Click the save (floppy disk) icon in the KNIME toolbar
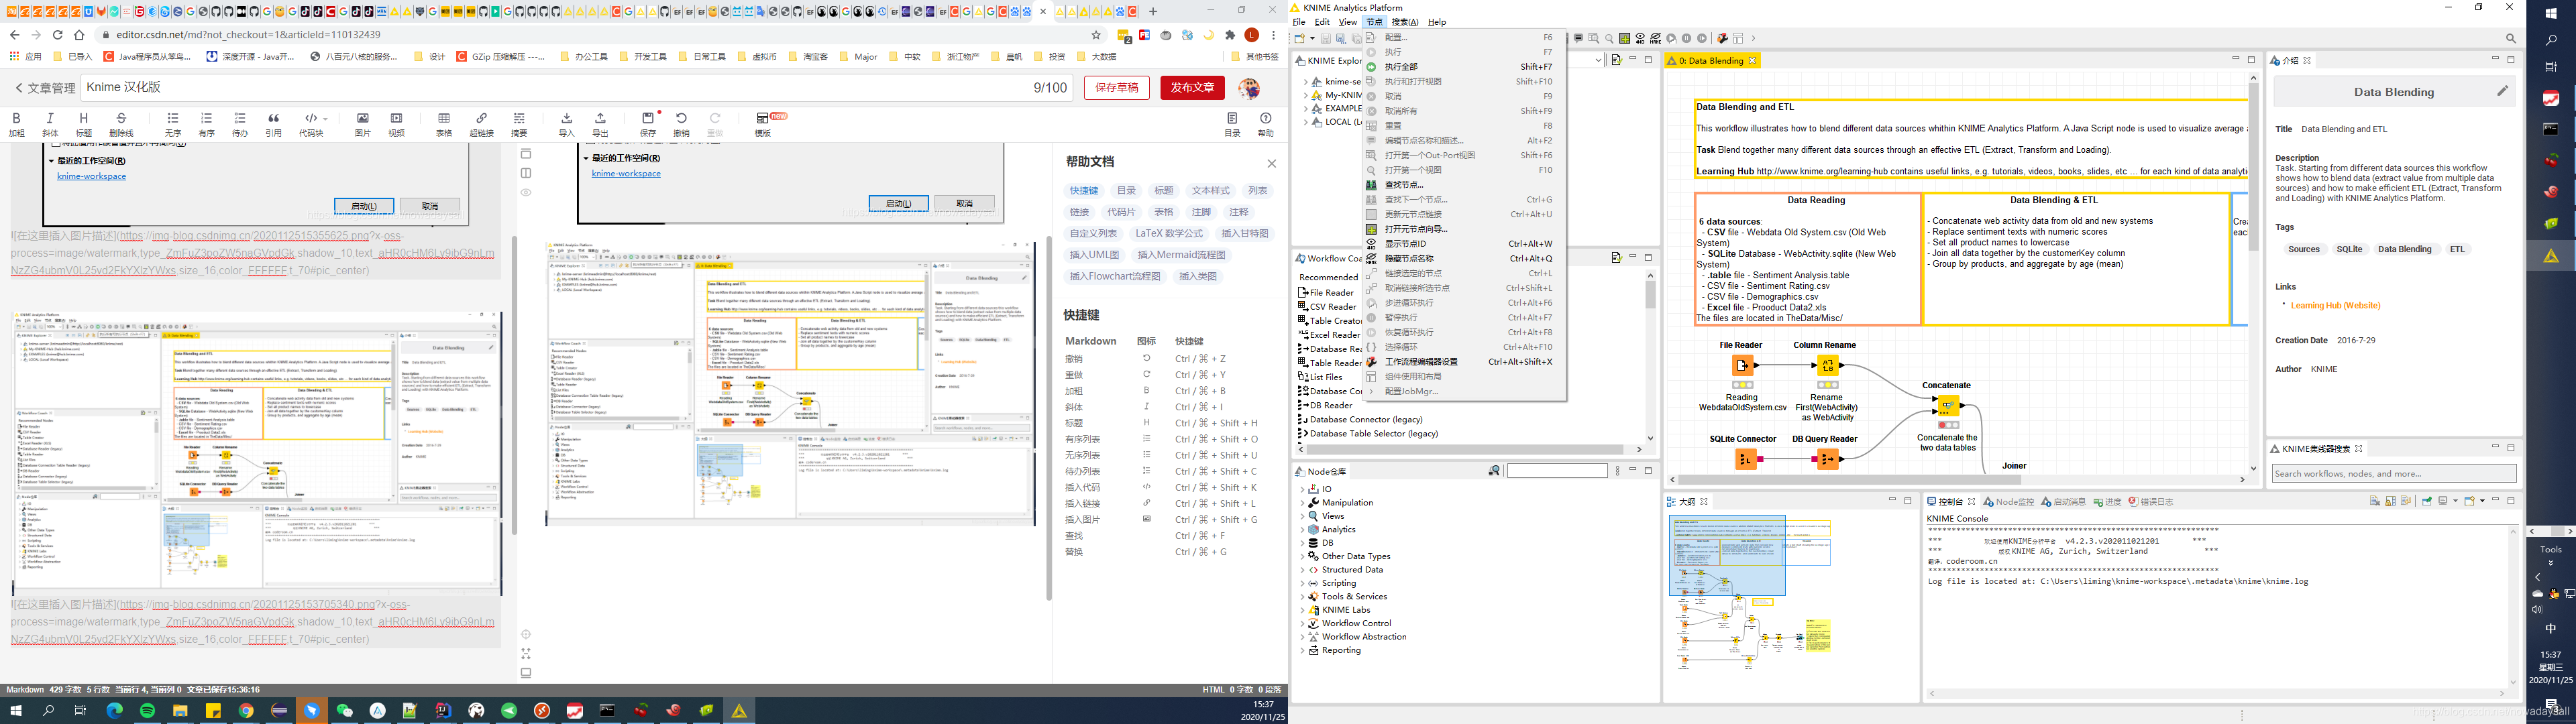The height and width of the screenshot is (724, 2576). coord(1327,38)
